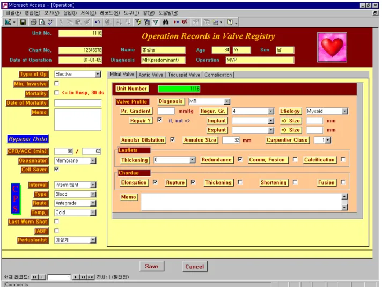The image size is (382, 287).
Task: Click the design view toolbar icon
Action: click(8, 22)
